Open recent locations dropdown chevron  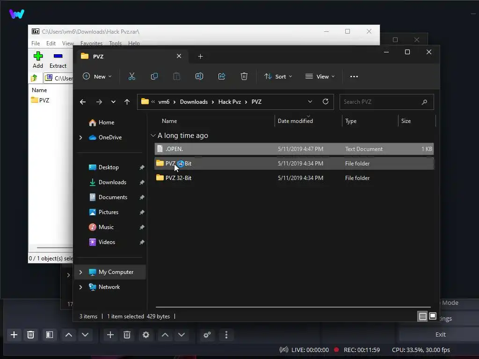[x=113, y=102]
